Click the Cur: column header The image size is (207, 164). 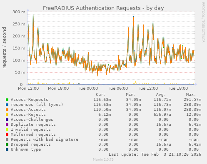point(101,95)
